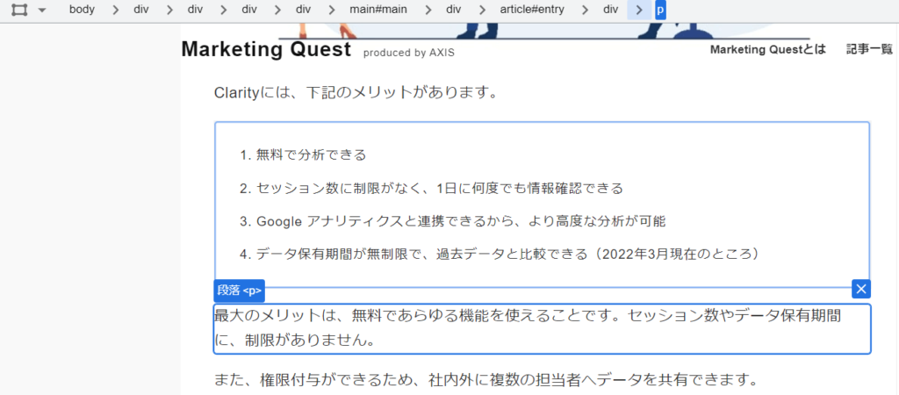Select 'main#main' breadcrumb item
This screenshot has height=395, width=899.
(x=378, y=10)
